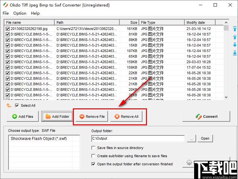Screen dimensions: 238x179
Task: Uncheck the 187KB file row checkbox
Action: 7,51
